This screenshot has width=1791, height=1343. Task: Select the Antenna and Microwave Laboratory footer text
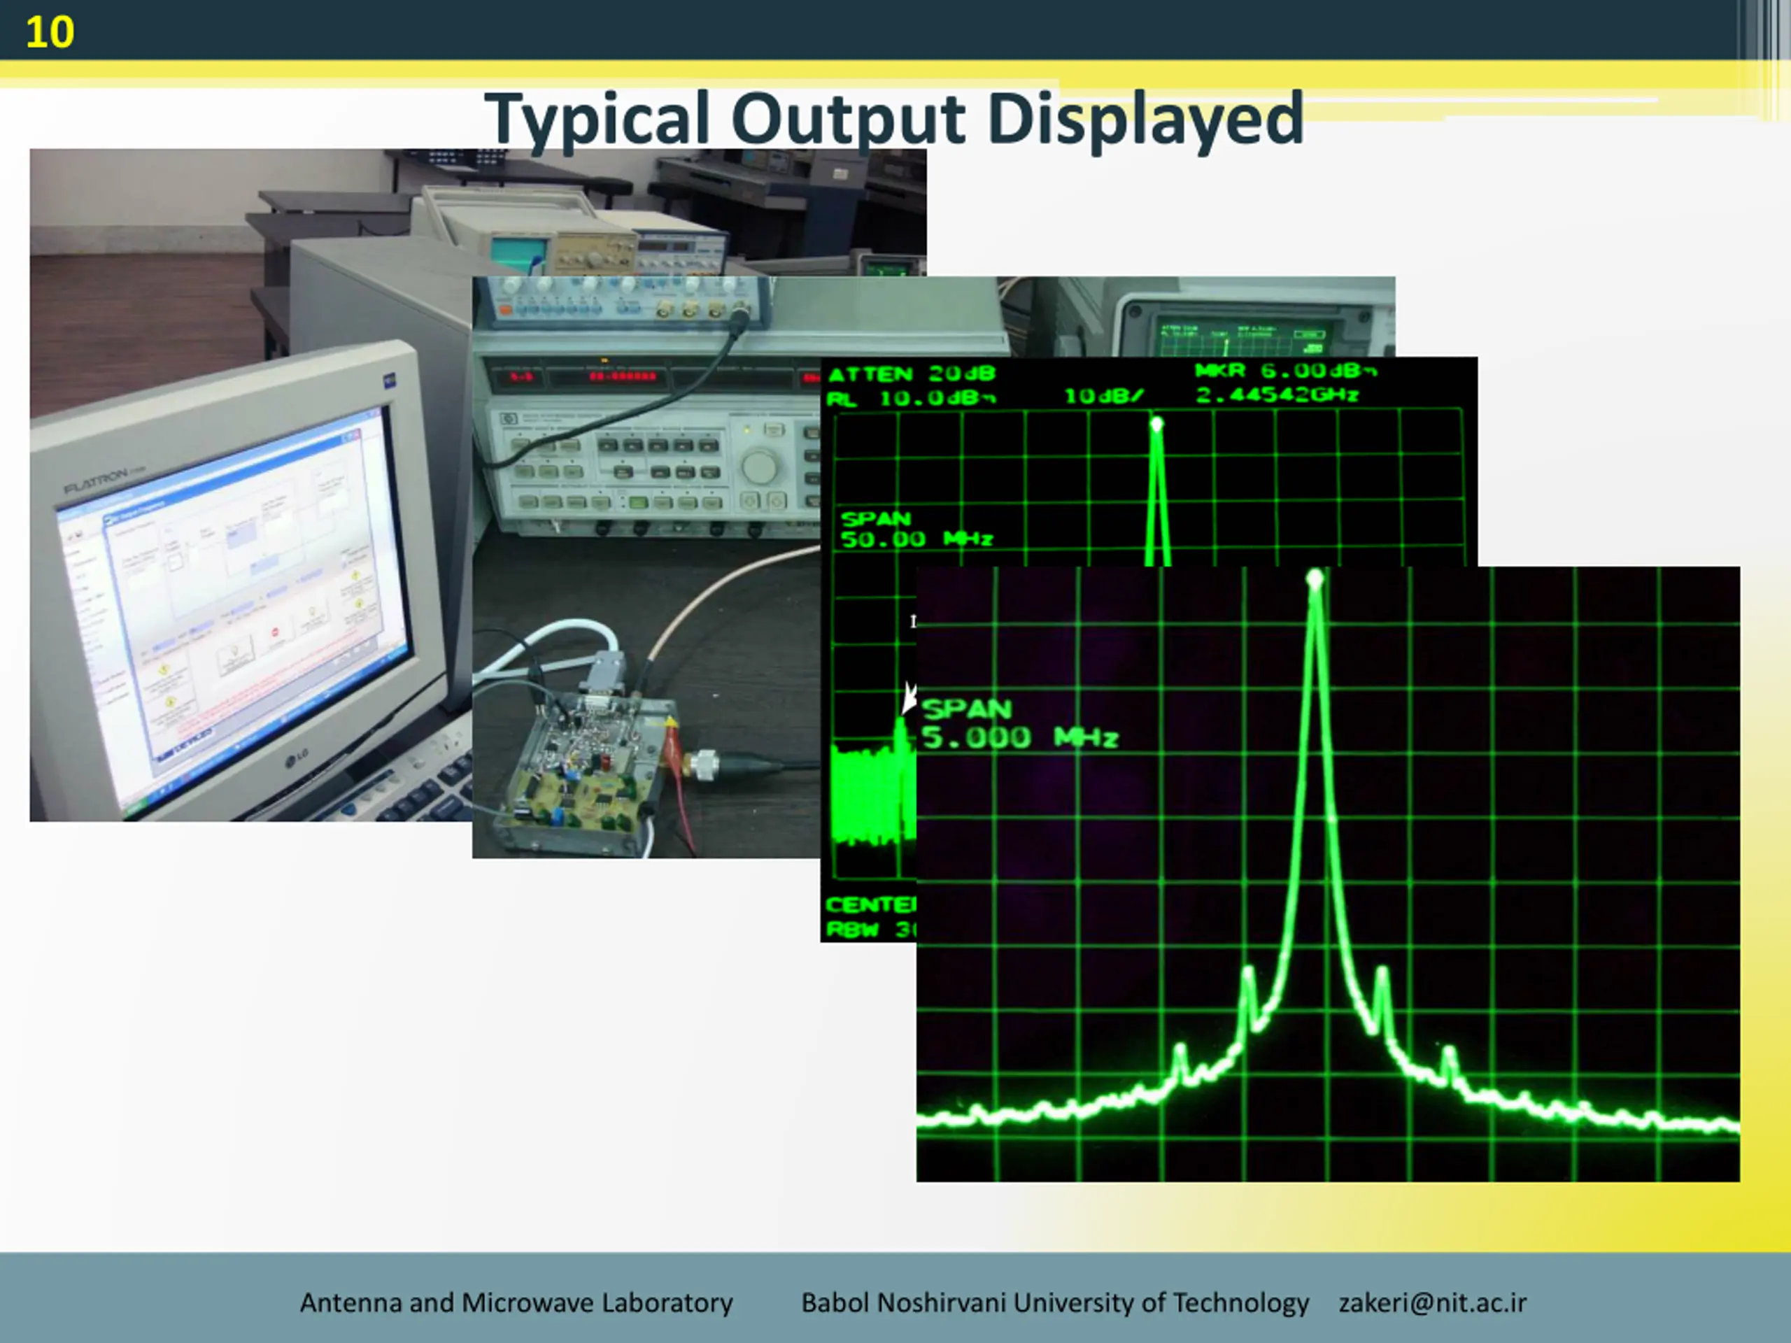coord(516,1302)
